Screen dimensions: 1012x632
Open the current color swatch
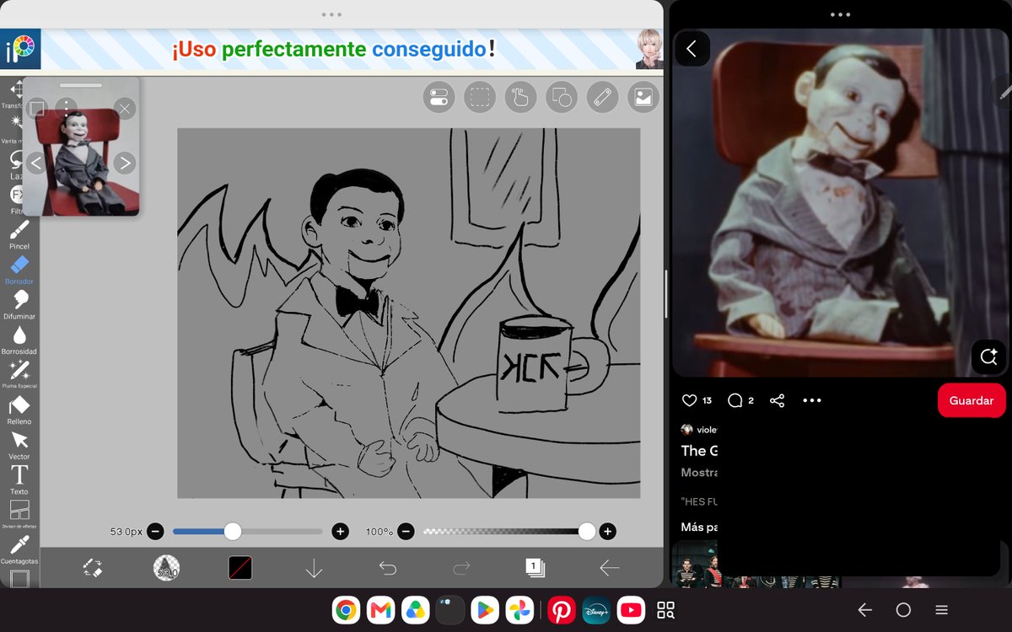pyautogui.click(x=240, y=568)
